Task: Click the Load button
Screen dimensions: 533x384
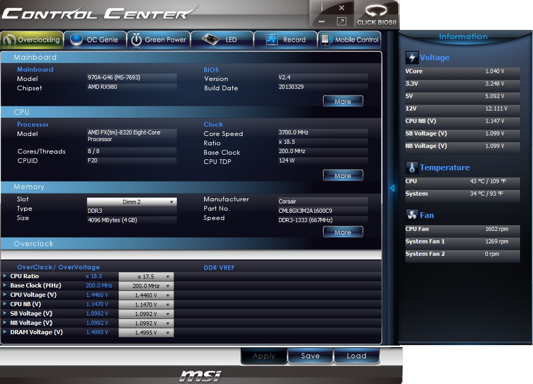Action: click(357, 356)
